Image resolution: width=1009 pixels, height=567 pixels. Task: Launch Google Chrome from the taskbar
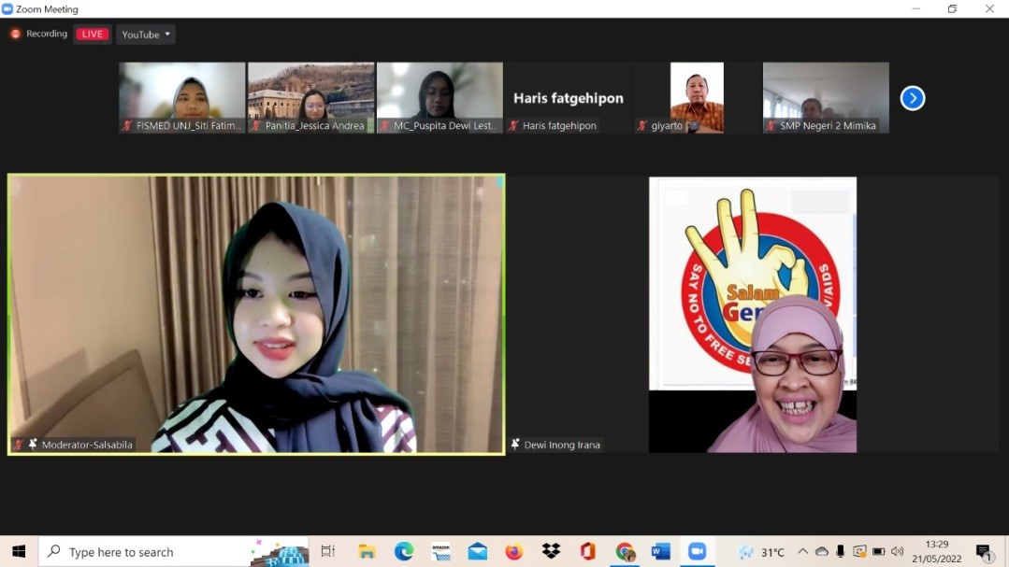pos(624,551)
